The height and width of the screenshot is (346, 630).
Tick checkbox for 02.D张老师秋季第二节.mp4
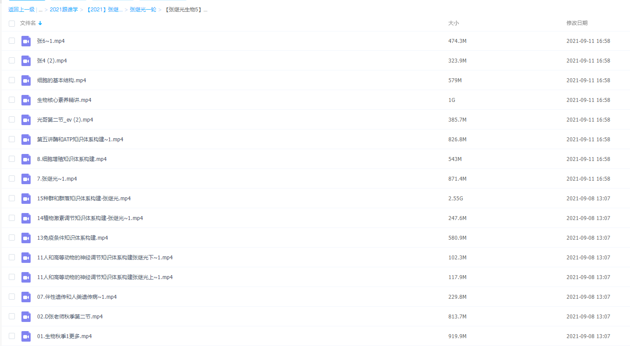12,316
